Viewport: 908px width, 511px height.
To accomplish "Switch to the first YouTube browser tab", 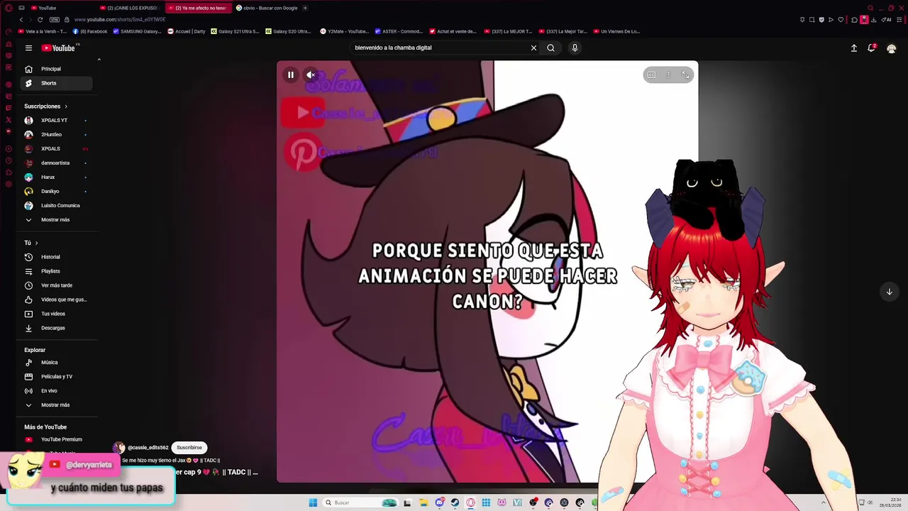I will (x=61, y=8).
